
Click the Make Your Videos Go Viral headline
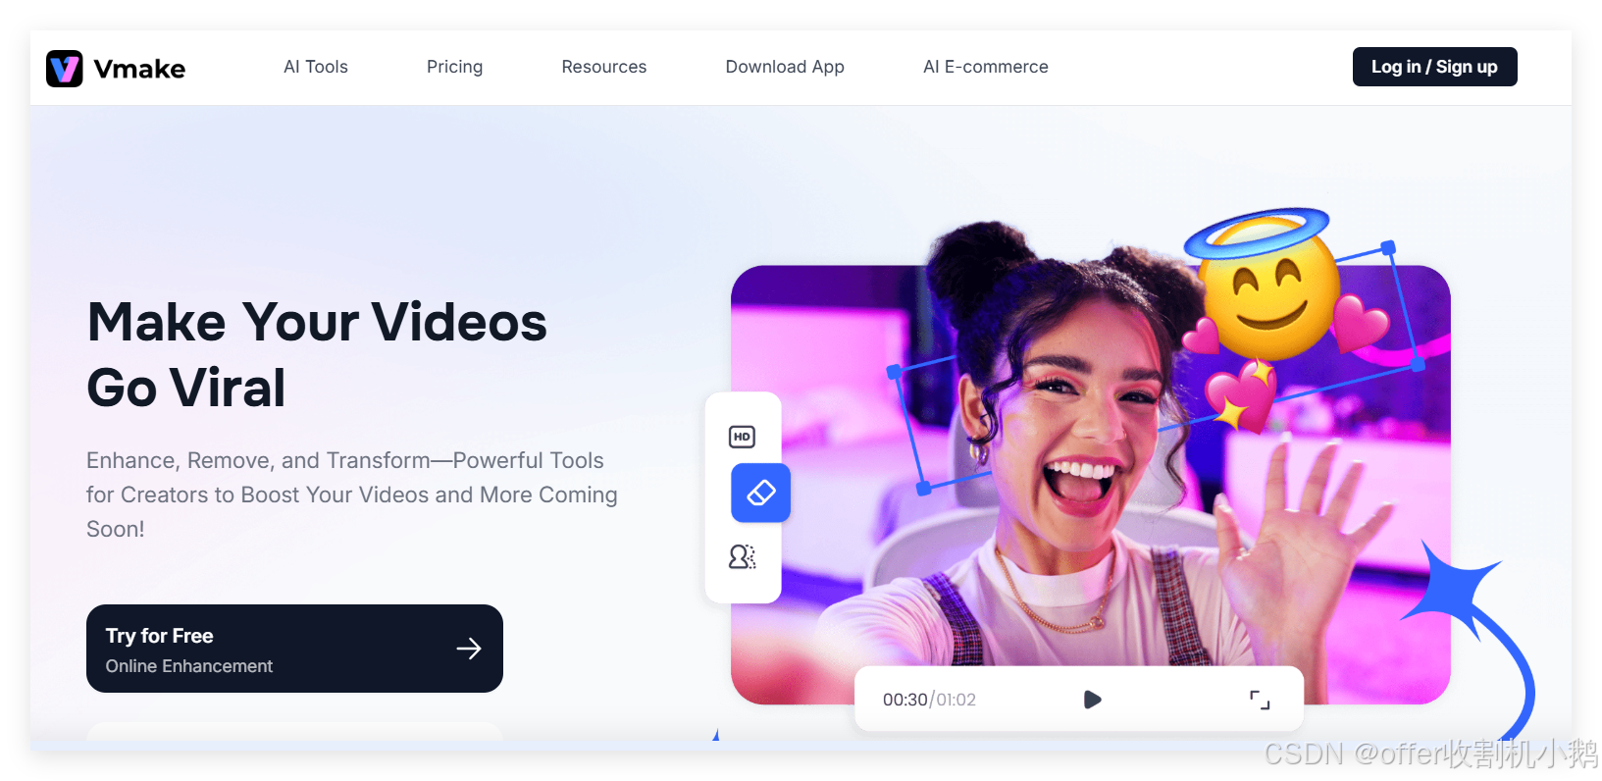tap(317, 354)
